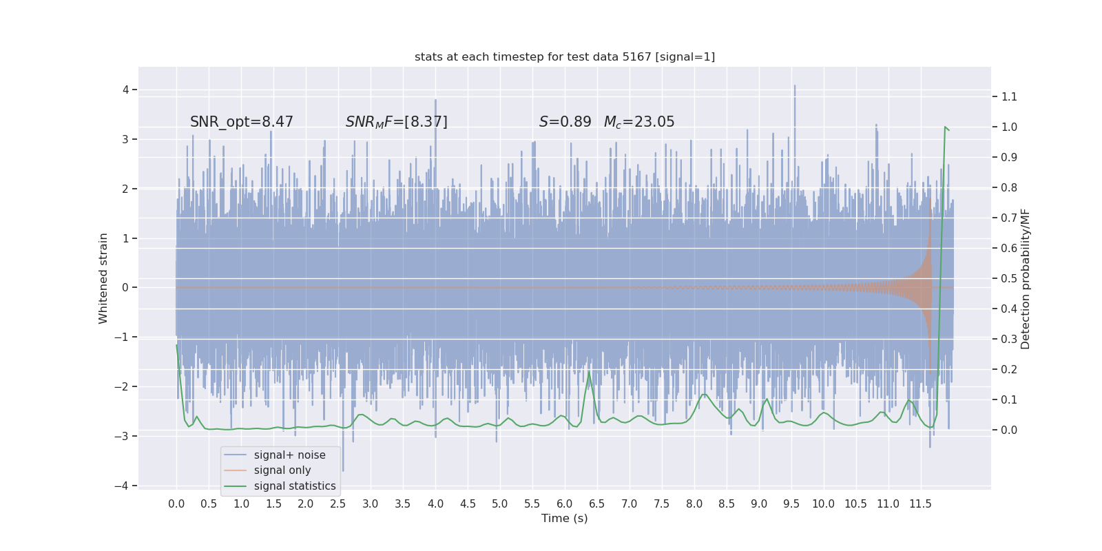The image size is (1102, 551).
Task: Click the 11.5 tick on time axis
Action: pyautogui.click(x=921, y=504)
